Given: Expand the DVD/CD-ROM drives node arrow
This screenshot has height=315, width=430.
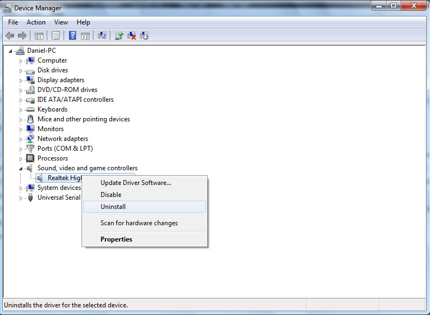Looking at the screenshot, I should point(21,90).
